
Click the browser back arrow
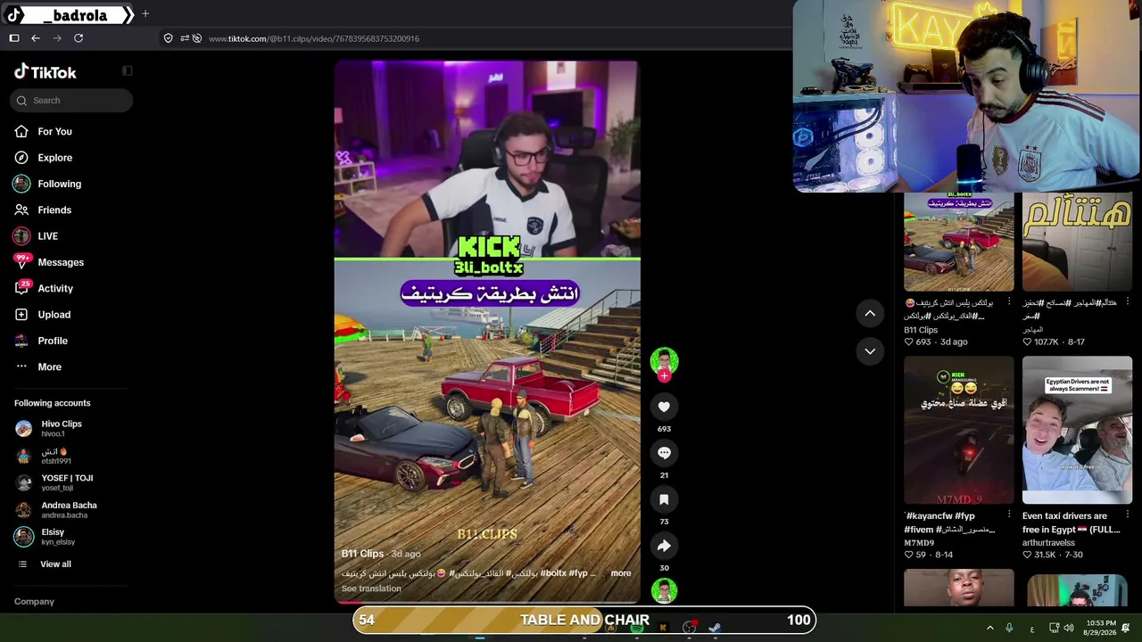(x=36, y=38)
